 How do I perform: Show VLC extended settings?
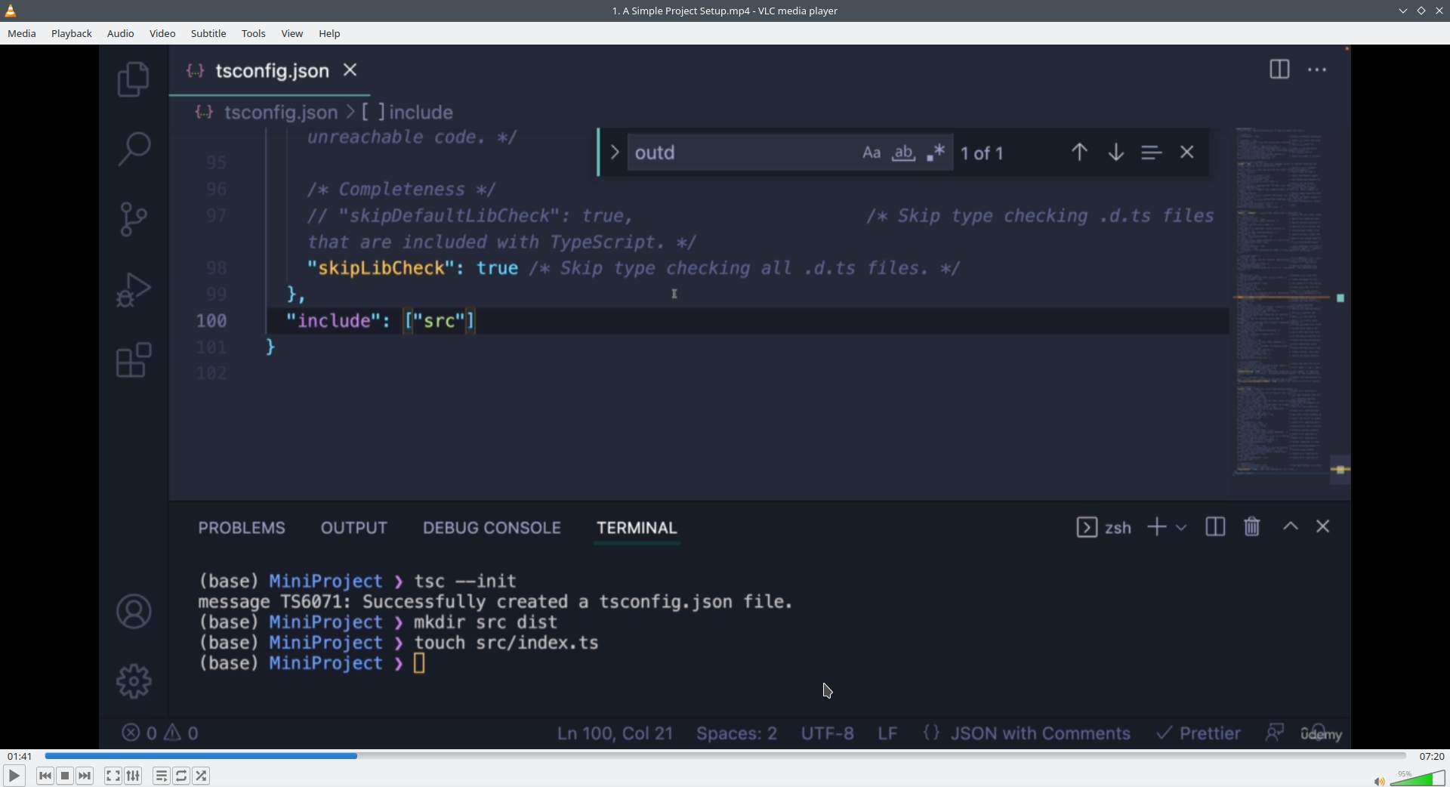pos(133,776)
